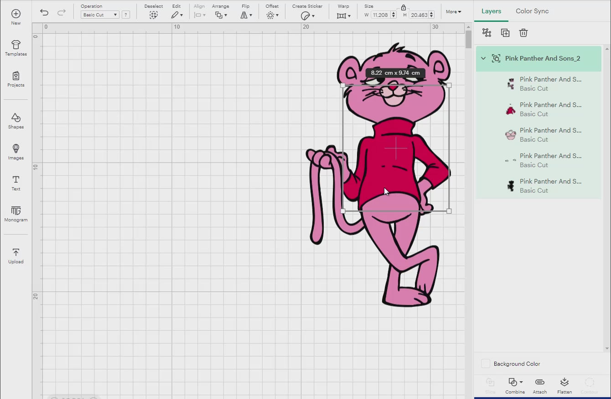Viewport: 611px width, 399px height.
Task: Open the Arrange dropdown
Action: 221,15
